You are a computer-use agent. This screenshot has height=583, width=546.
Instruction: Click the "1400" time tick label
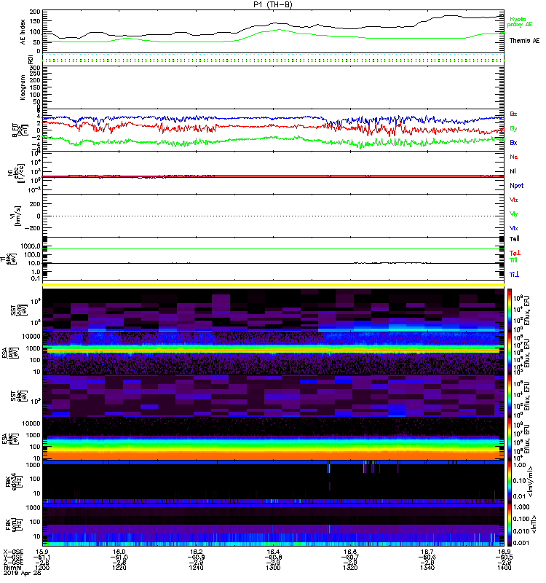coord(504,568)
